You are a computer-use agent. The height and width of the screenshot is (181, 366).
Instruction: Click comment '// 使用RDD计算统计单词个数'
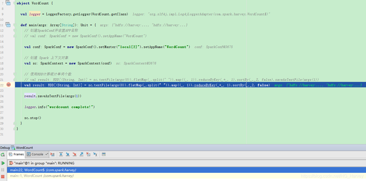click(x=48, y=74)
